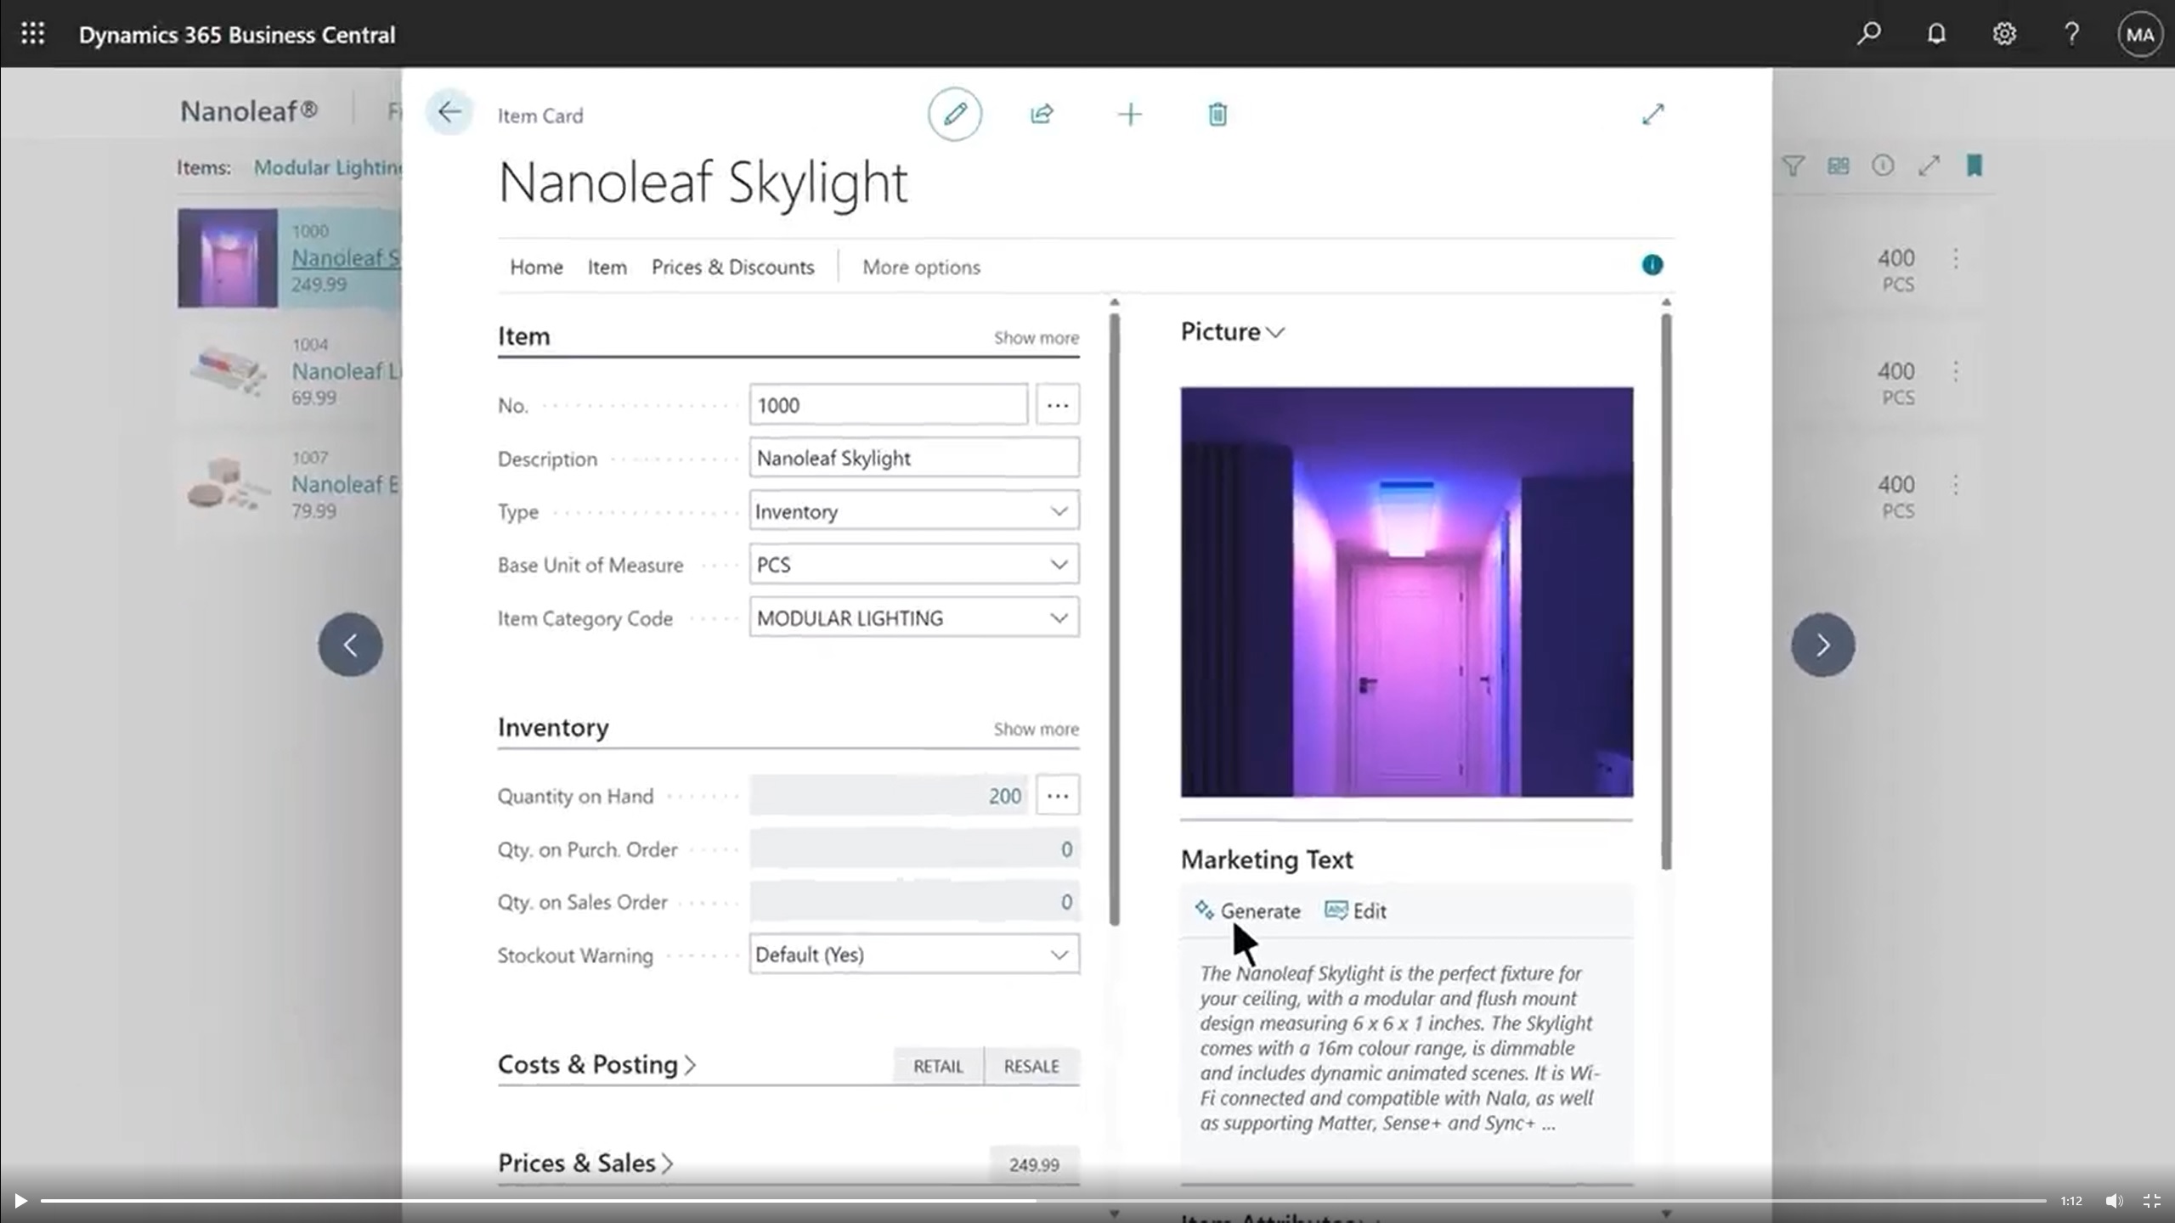Image resolution: width=2175 pixels, height=1223 pixels.
Task: Toggle the bookmark icon in background list
Action: point(1974,166)
